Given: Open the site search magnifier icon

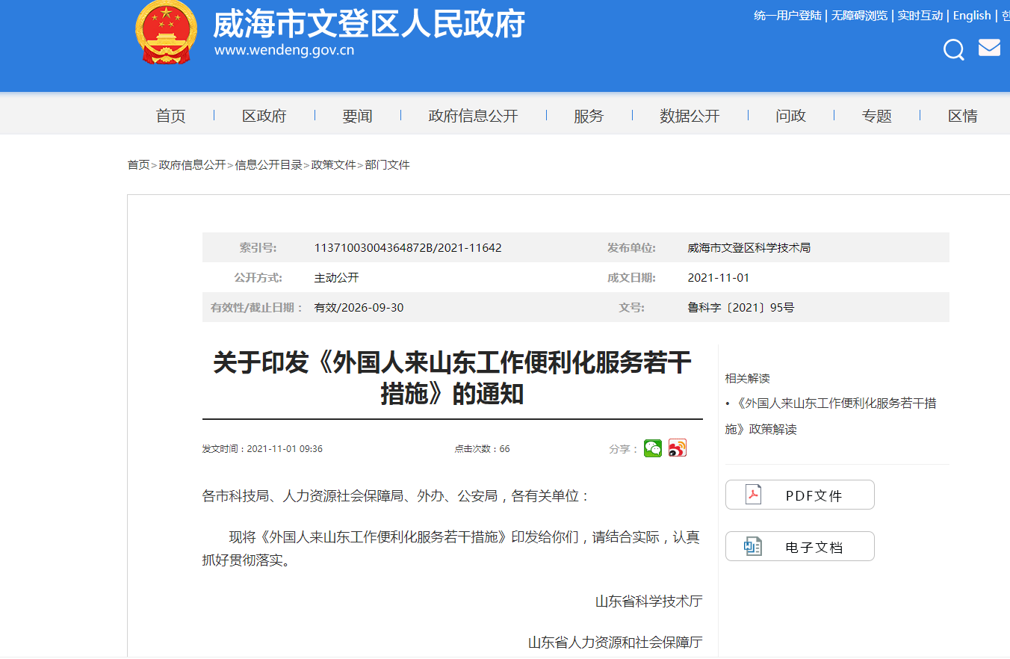Looking at the screenshot, I should (953, 49).
